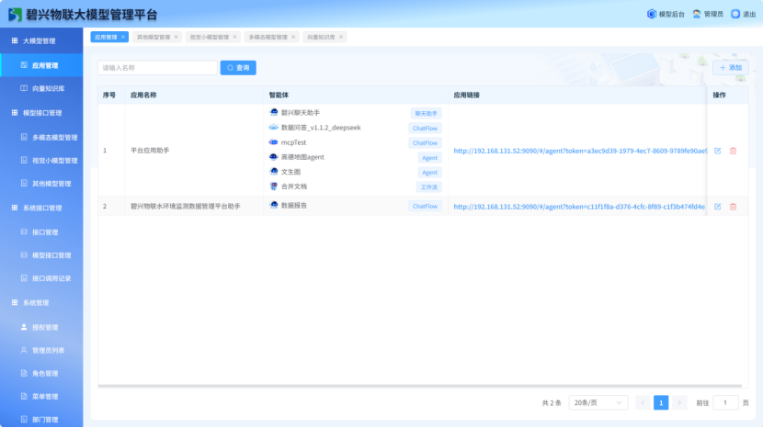Open 菜单管理 in the sidebar
This screenshot has width=763, height=428.
click(x=41, y=397)
